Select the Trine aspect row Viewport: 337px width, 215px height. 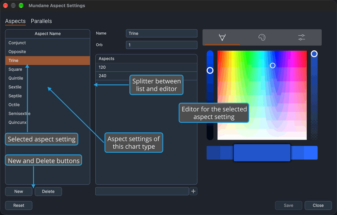click(x=48, y=60)
